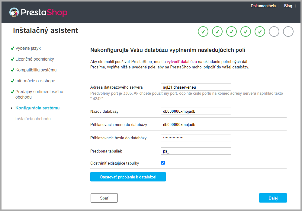Viewport: 302px width, 211px height.
Task: Open the Licenčné podmienky step
Action: [35, 59]
